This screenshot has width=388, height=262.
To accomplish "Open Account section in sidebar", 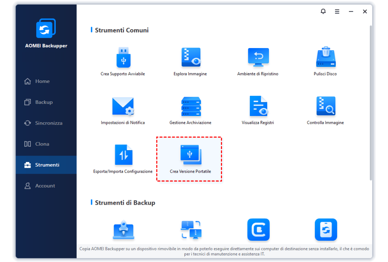I will click(46, 186).
